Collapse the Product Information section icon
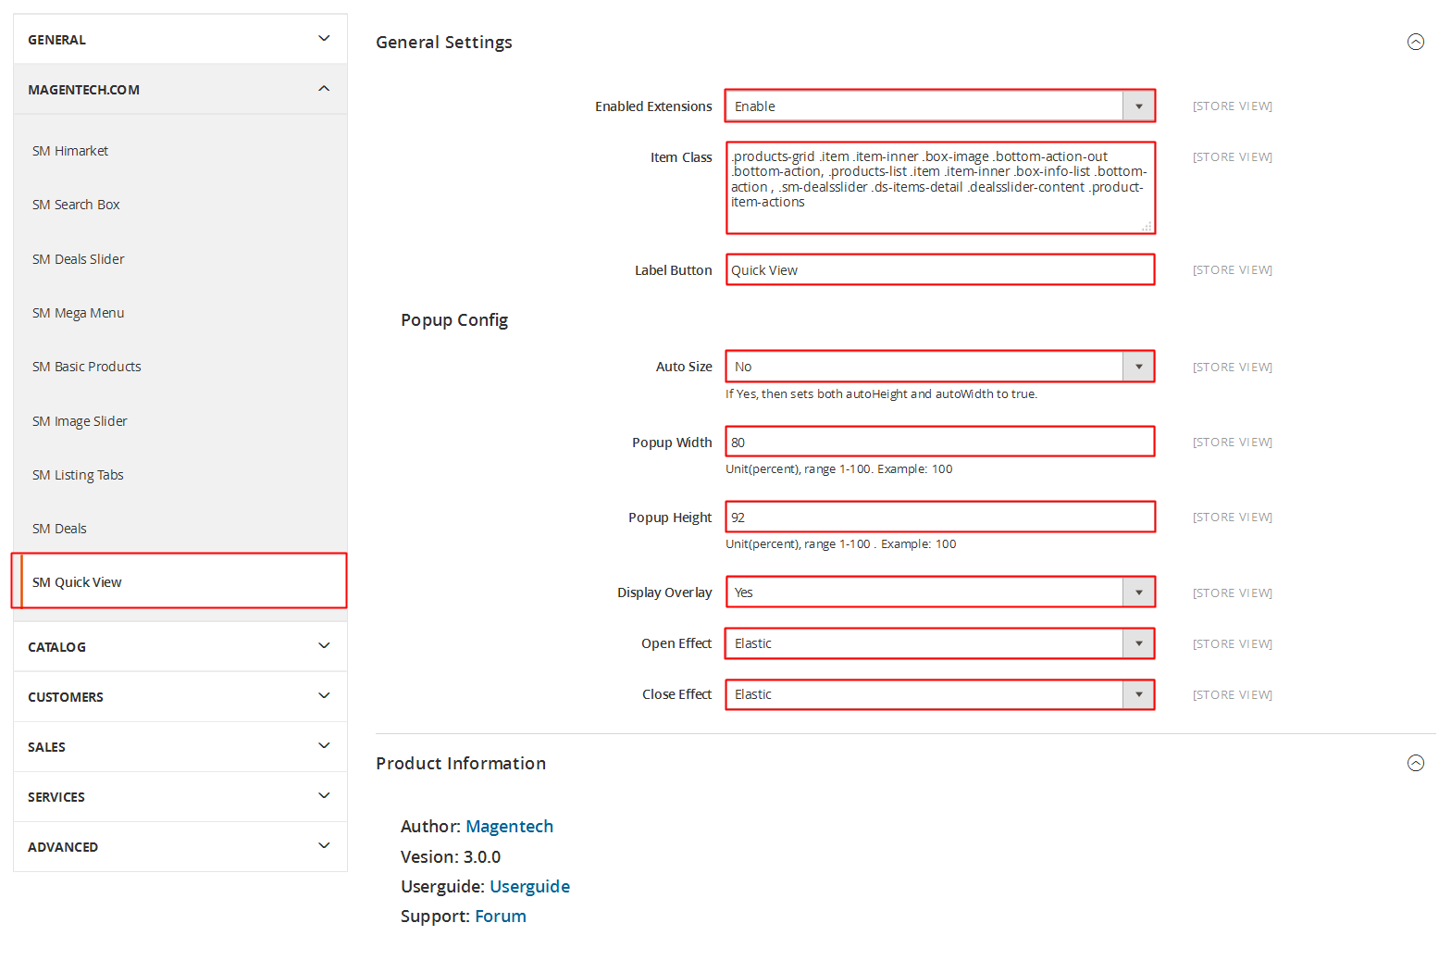This screenshot has height=973, width=1451. 1415,763
